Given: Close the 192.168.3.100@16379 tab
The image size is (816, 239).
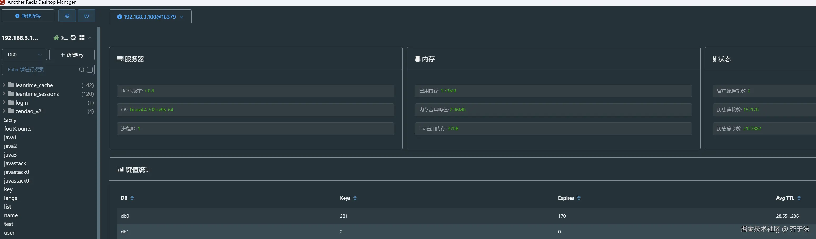Looking at the screenshot, I should [181, 17].
